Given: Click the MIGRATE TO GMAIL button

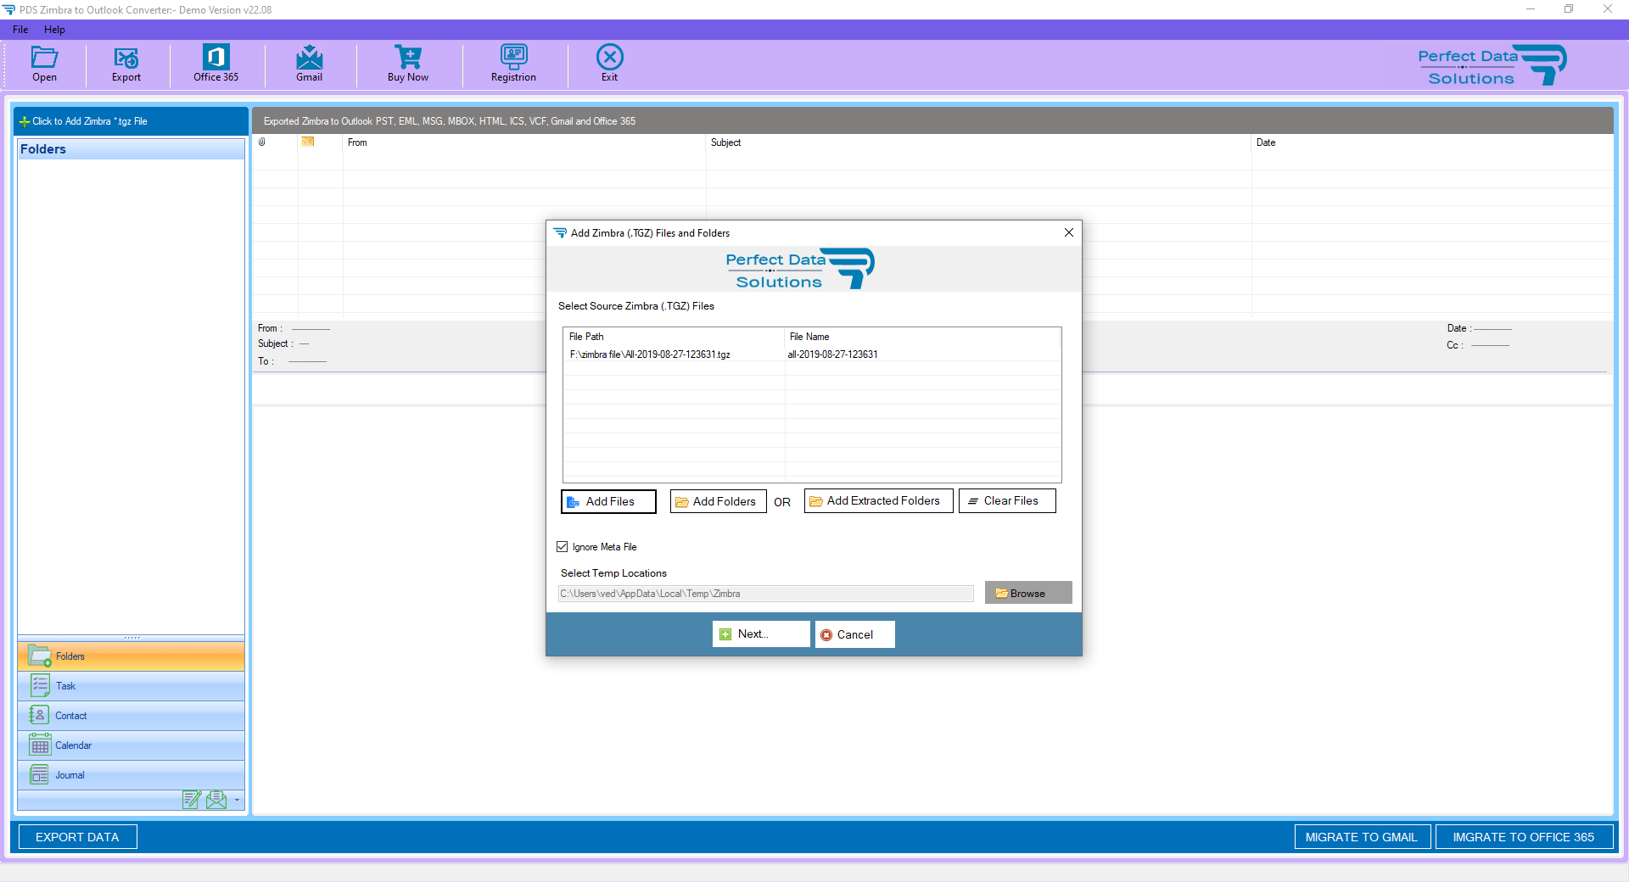Looking at the screenshot, I should 1362,837.
